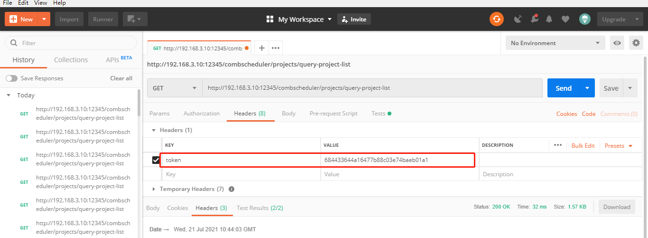Screen dimensions: 648x238
Task: Click the Import button
Action: [69, 19]
